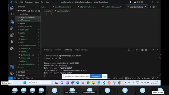Open the Selection menu

pyautogui.click(x=29, y=2)
